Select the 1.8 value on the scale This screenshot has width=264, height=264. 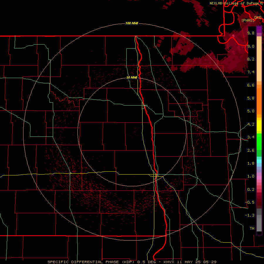coord(251,163)
